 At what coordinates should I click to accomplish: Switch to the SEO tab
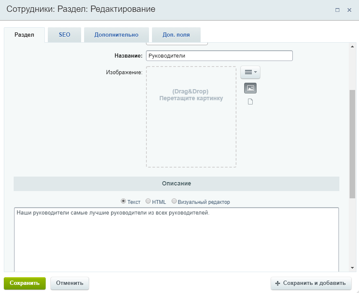(64, 35)
